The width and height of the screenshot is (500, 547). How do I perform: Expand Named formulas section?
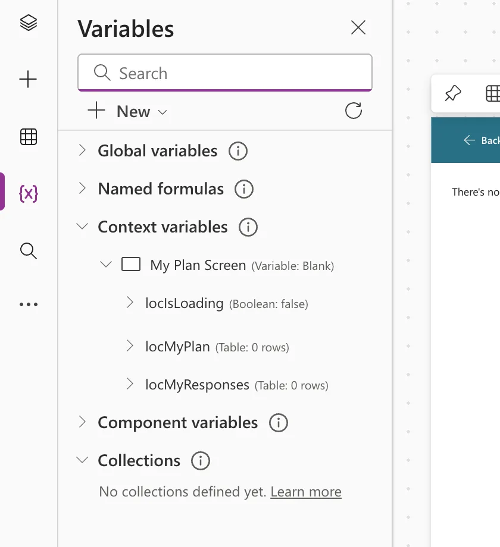point(82,188)
